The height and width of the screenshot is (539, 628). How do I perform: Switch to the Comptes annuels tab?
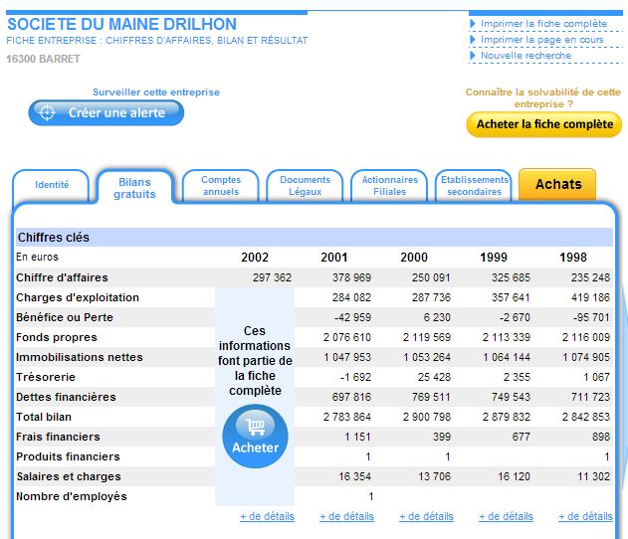tap(221, 186)
